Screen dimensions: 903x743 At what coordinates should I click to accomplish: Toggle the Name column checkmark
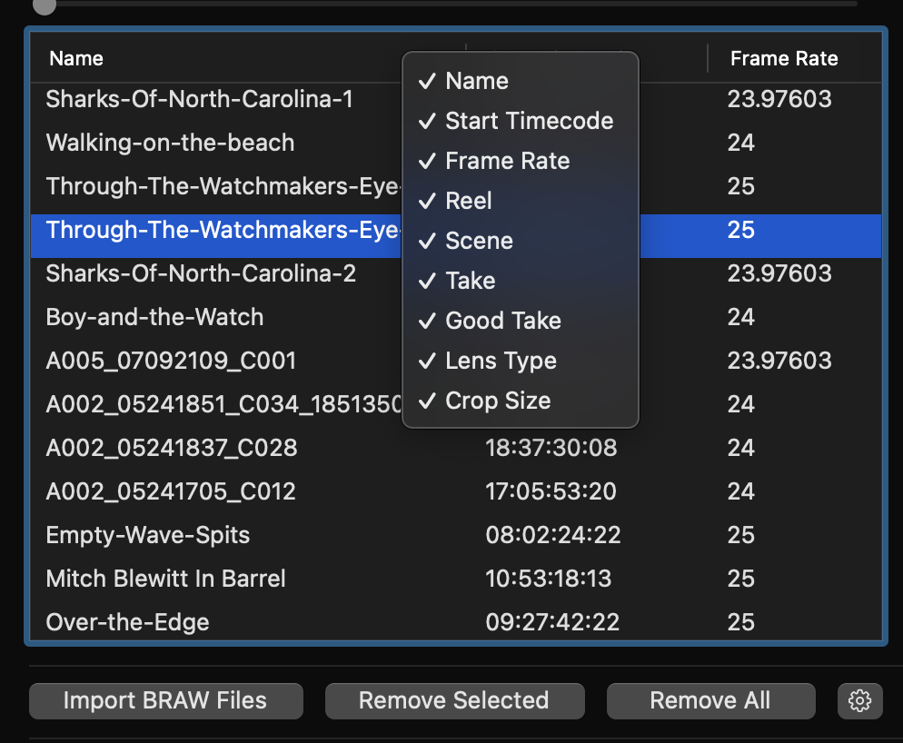476,81
